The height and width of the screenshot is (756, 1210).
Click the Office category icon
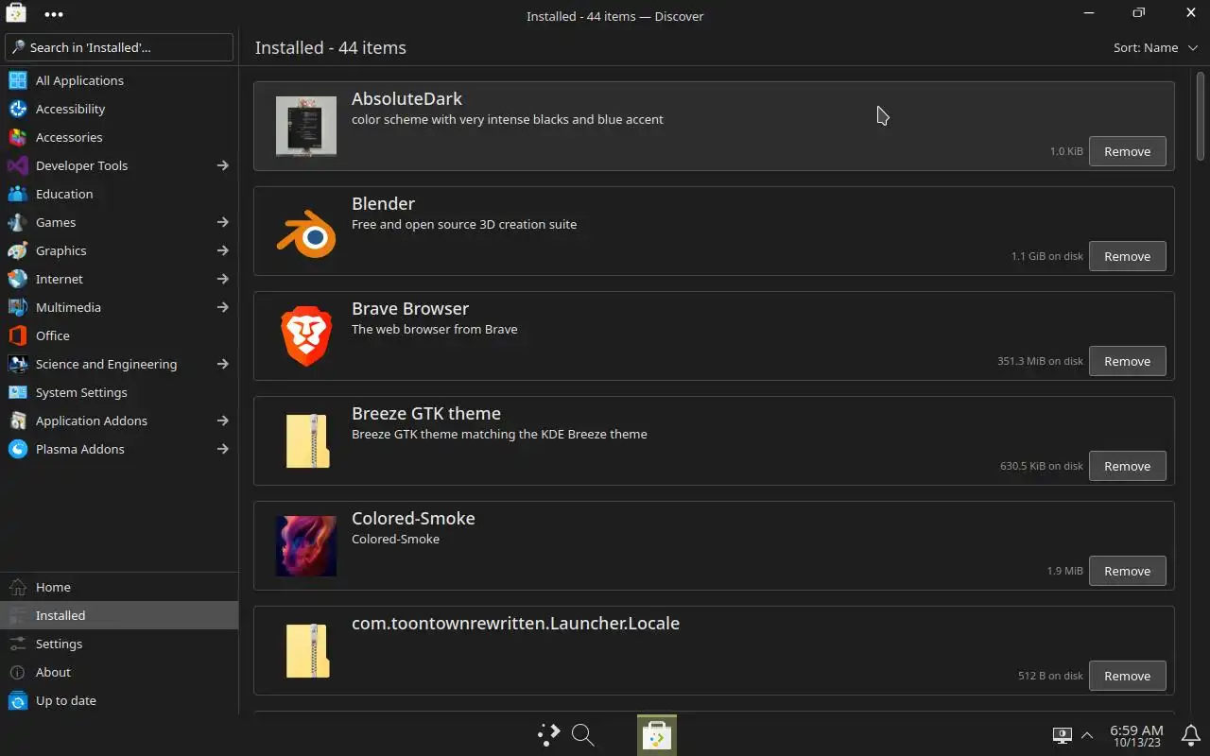click(18, 335)
